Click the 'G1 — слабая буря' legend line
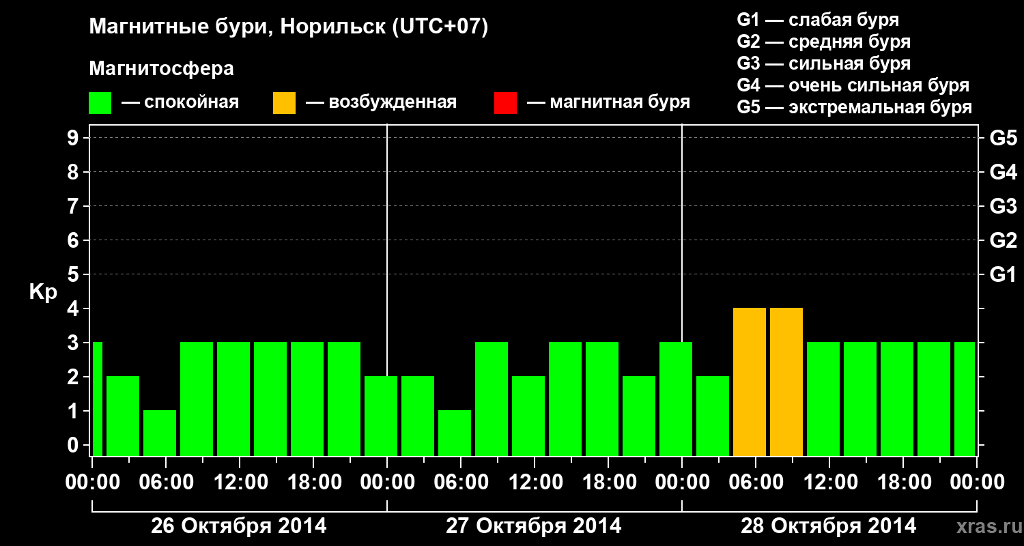This screenshot has width=1024, height=546. click(x=818, y=20)
